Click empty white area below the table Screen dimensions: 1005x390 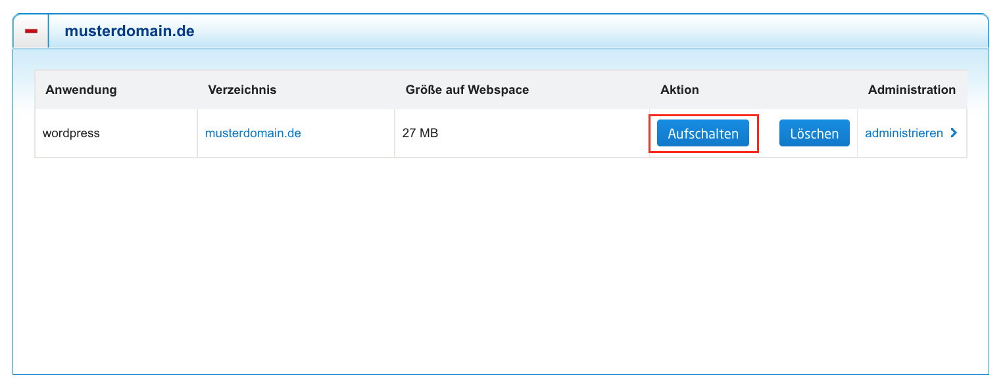pos(500,263)
